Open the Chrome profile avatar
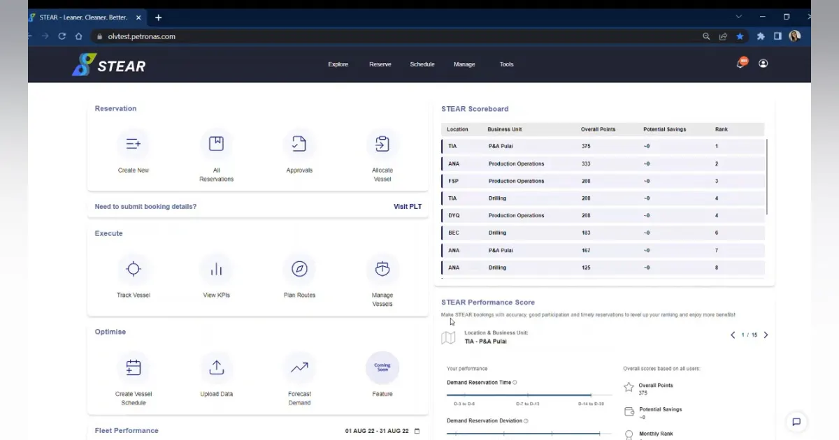The width and height of the screenshot is (839, 440). click(794, 36)
